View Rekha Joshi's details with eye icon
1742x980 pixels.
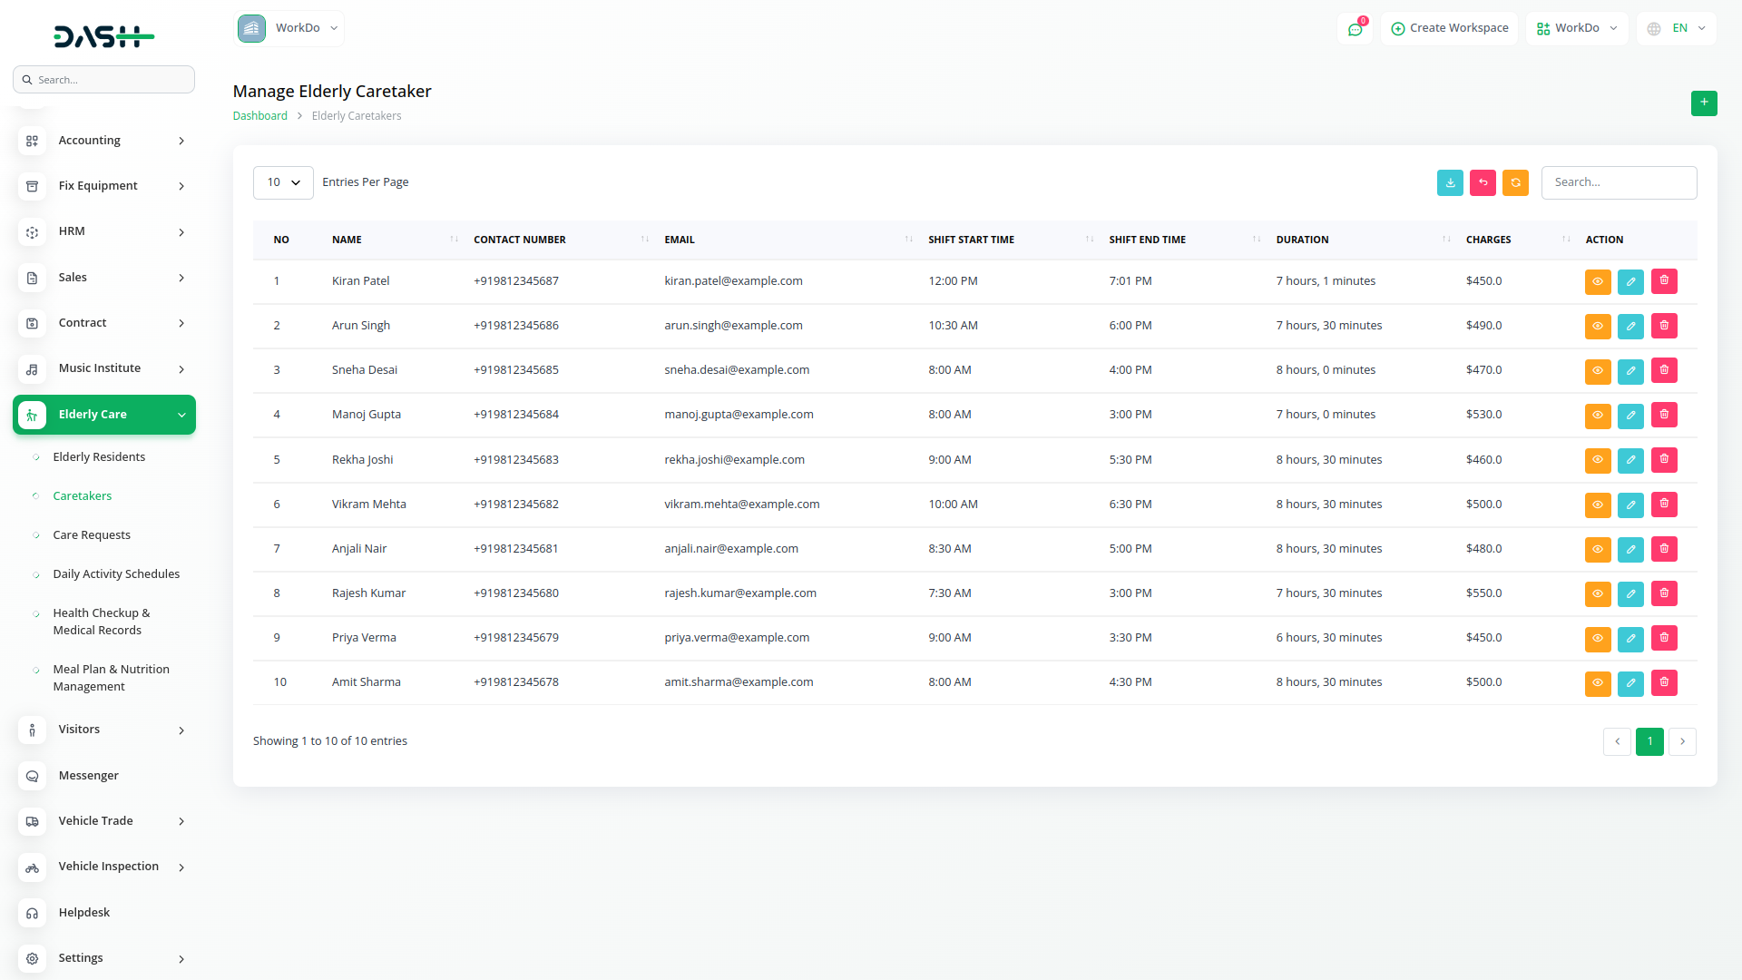coord(1597,460)
